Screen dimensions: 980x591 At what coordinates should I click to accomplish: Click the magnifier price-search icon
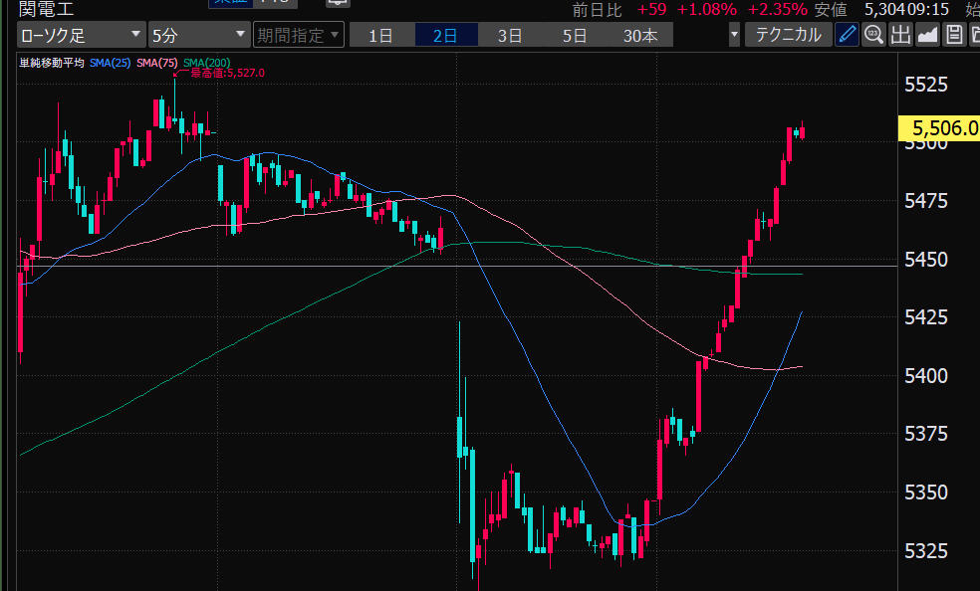click(x=873, y=35)
